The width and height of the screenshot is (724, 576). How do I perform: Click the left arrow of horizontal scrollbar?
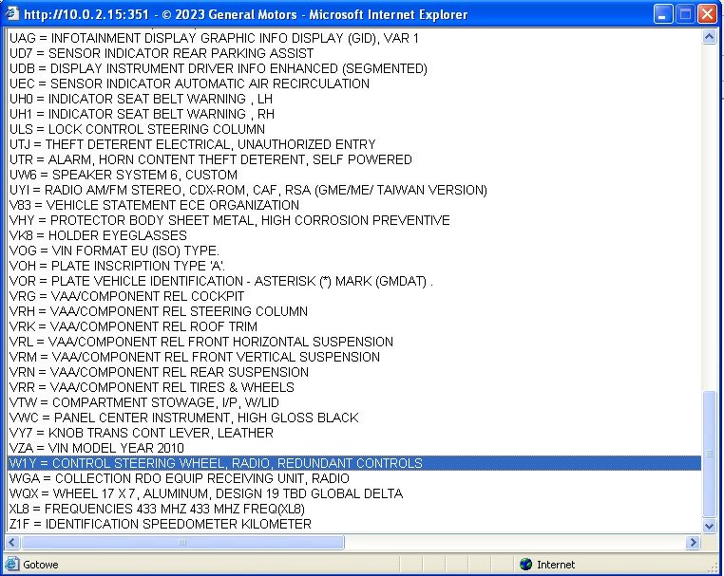13,542
